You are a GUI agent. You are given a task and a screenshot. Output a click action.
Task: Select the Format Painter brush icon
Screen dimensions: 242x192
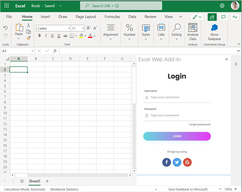coord(28,38)
